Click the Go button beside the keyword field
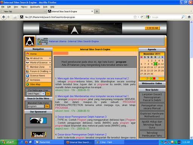This screenshot has width=193, height=145. pyautogui.click(x=47, y=106)
